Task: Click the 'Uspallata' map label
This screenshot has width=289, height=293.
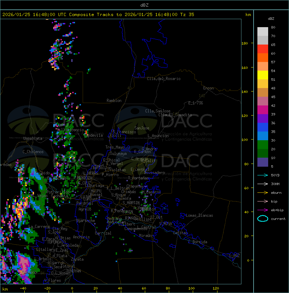Action: [33, 138]
